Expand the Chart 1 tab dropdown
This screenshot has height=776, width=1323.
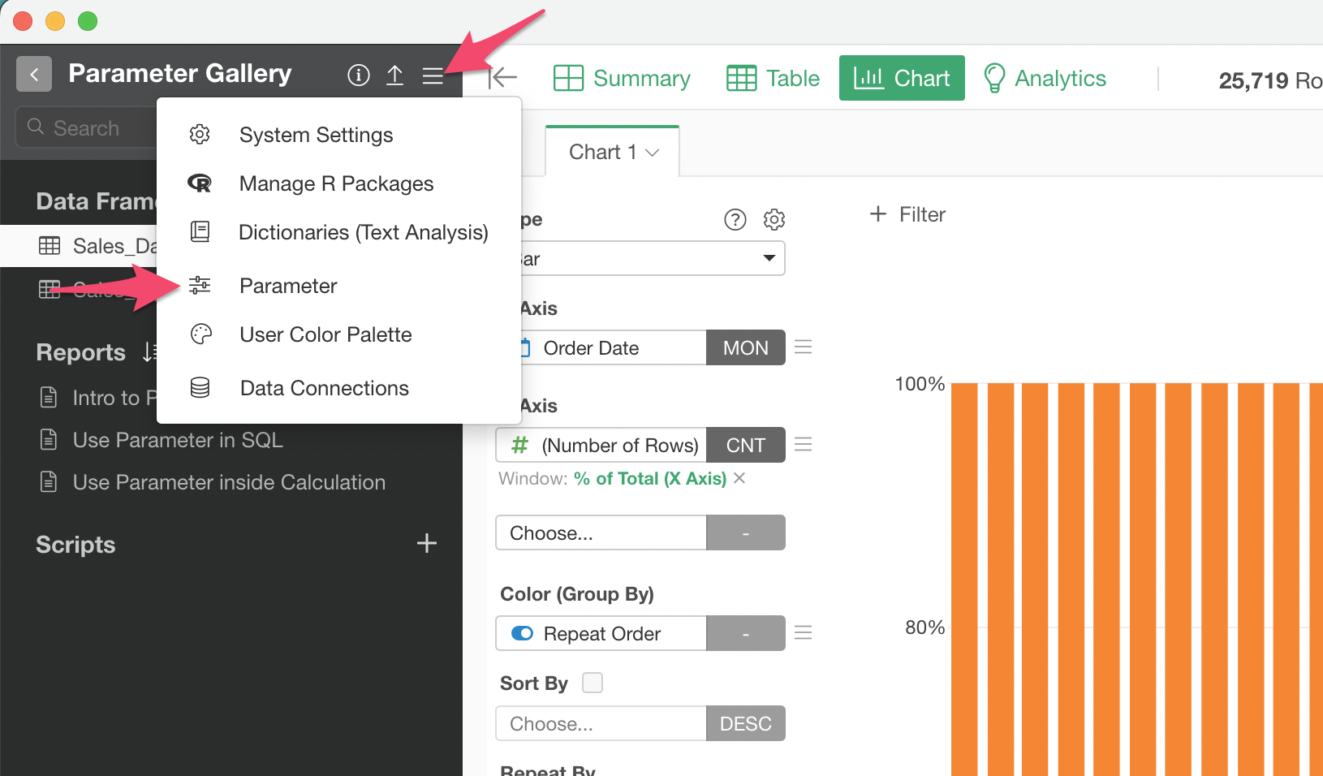[652, 153]
